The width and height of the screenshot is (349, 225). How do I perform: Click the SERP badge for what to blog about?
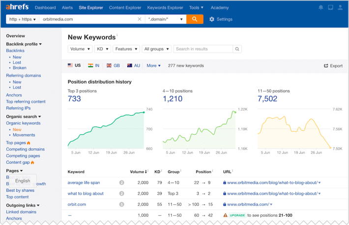coord(121,194)
